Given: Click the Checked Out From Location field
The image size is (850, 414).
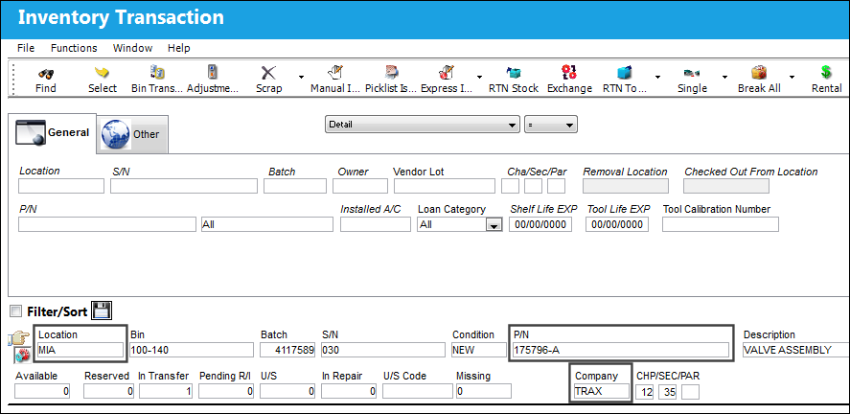Looking at the screenshot, I should click(726, 186).
